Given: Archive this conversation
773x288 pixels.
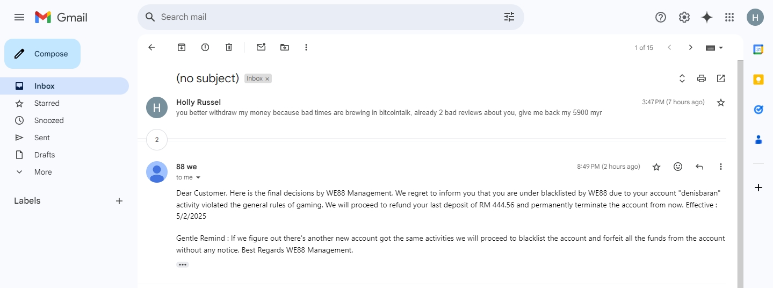Looking at the screenshot, I should [x=182, y=47].
